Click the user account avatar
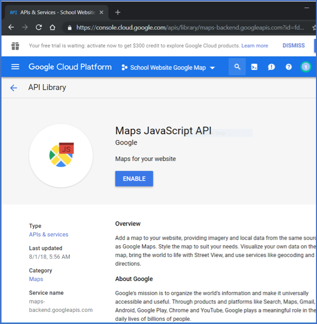Image resolution: width=317 pixels, height=324 pixels. coord(305,67)
